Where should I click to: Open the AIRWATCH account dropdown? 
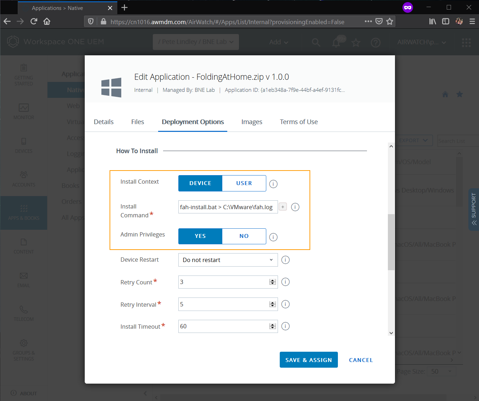(422, 42)
